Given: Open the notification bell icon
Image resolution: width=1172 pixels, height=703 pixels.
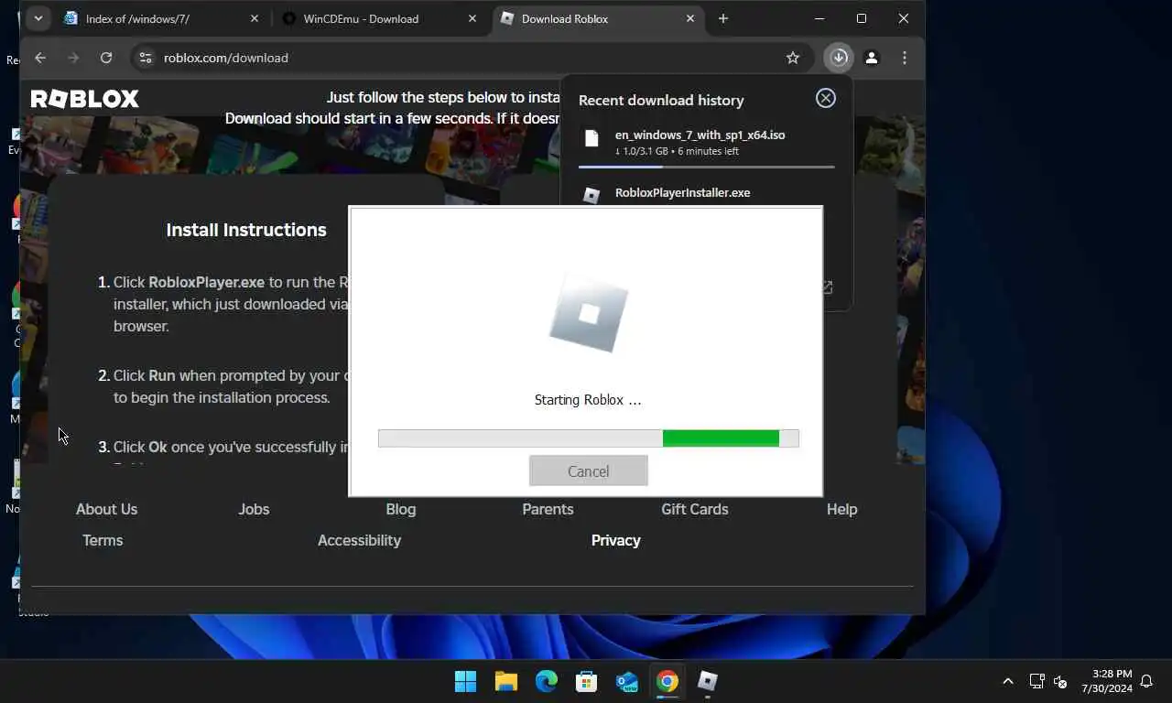Looking at the screenshot, I should (1146, 681).
